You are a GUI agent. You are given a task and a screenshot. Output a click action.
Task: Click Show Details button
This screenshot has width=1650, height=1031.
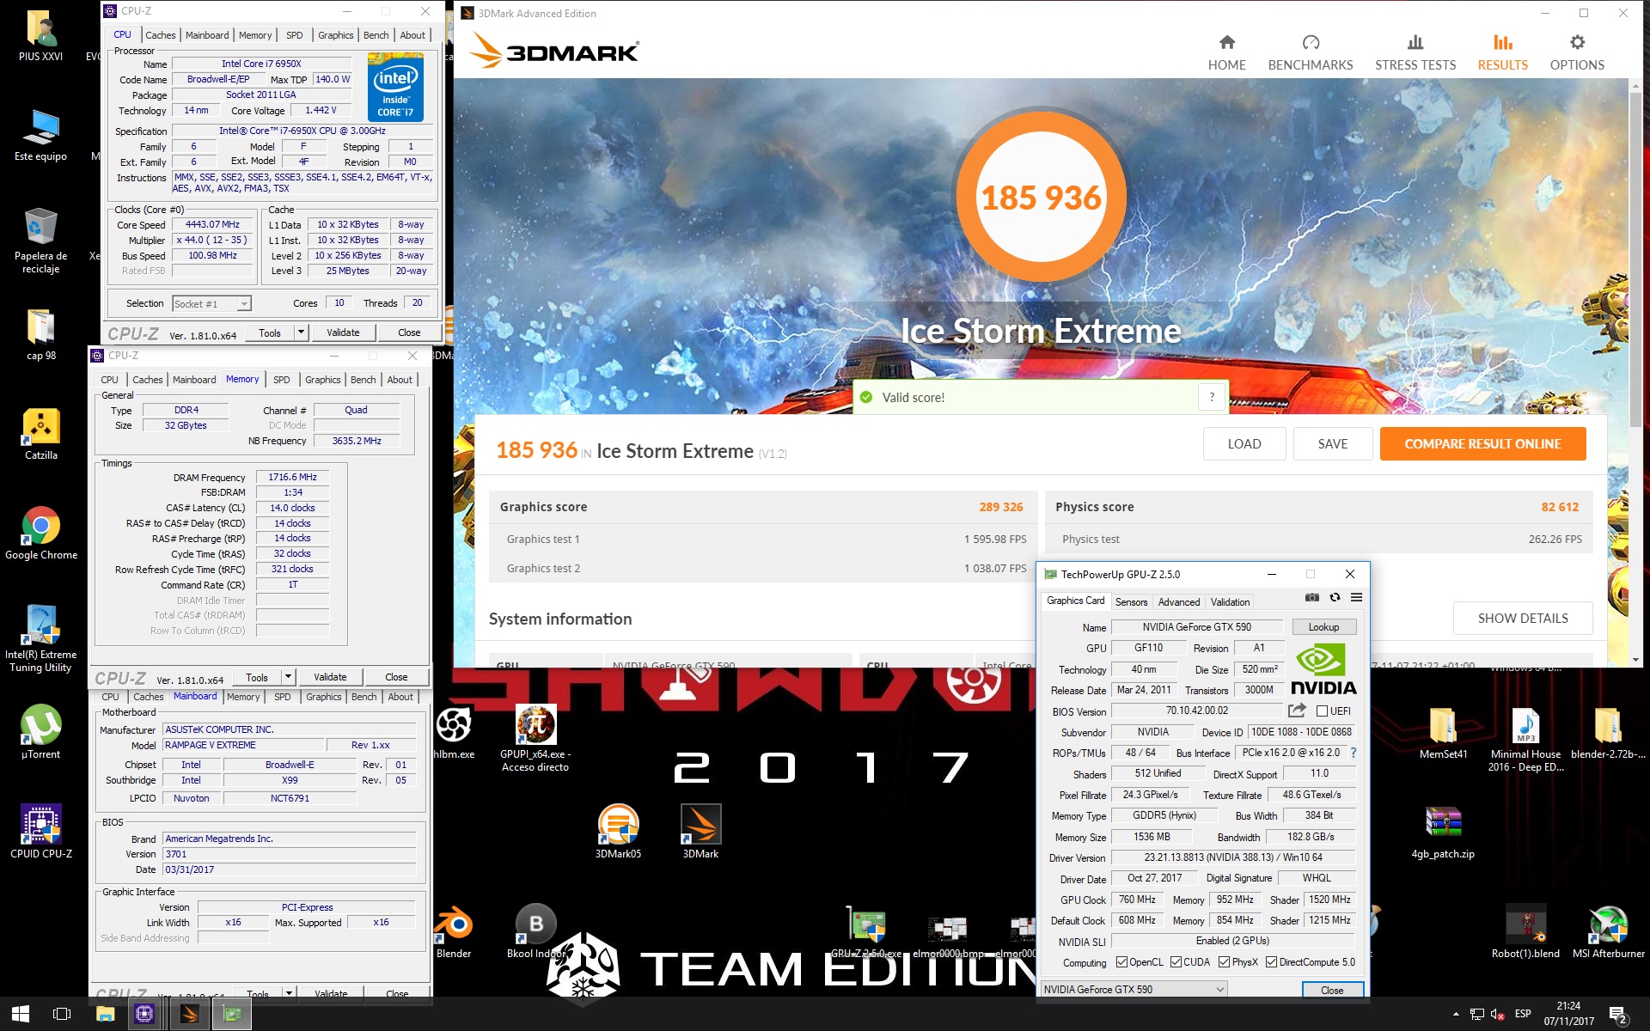pyautogui.click(x=1522, y=618)
